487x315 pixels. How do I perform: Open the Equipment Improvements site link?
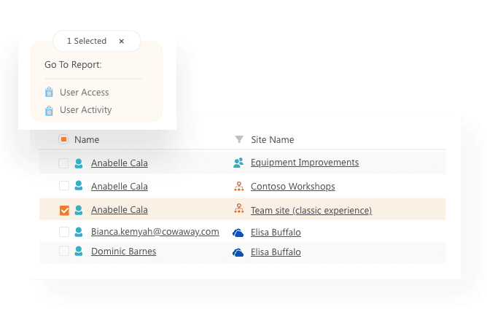[304, 163]
